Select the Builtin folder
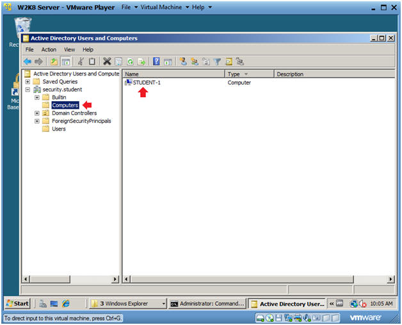This screenshot has height=325, width=402. click(59, 97)
